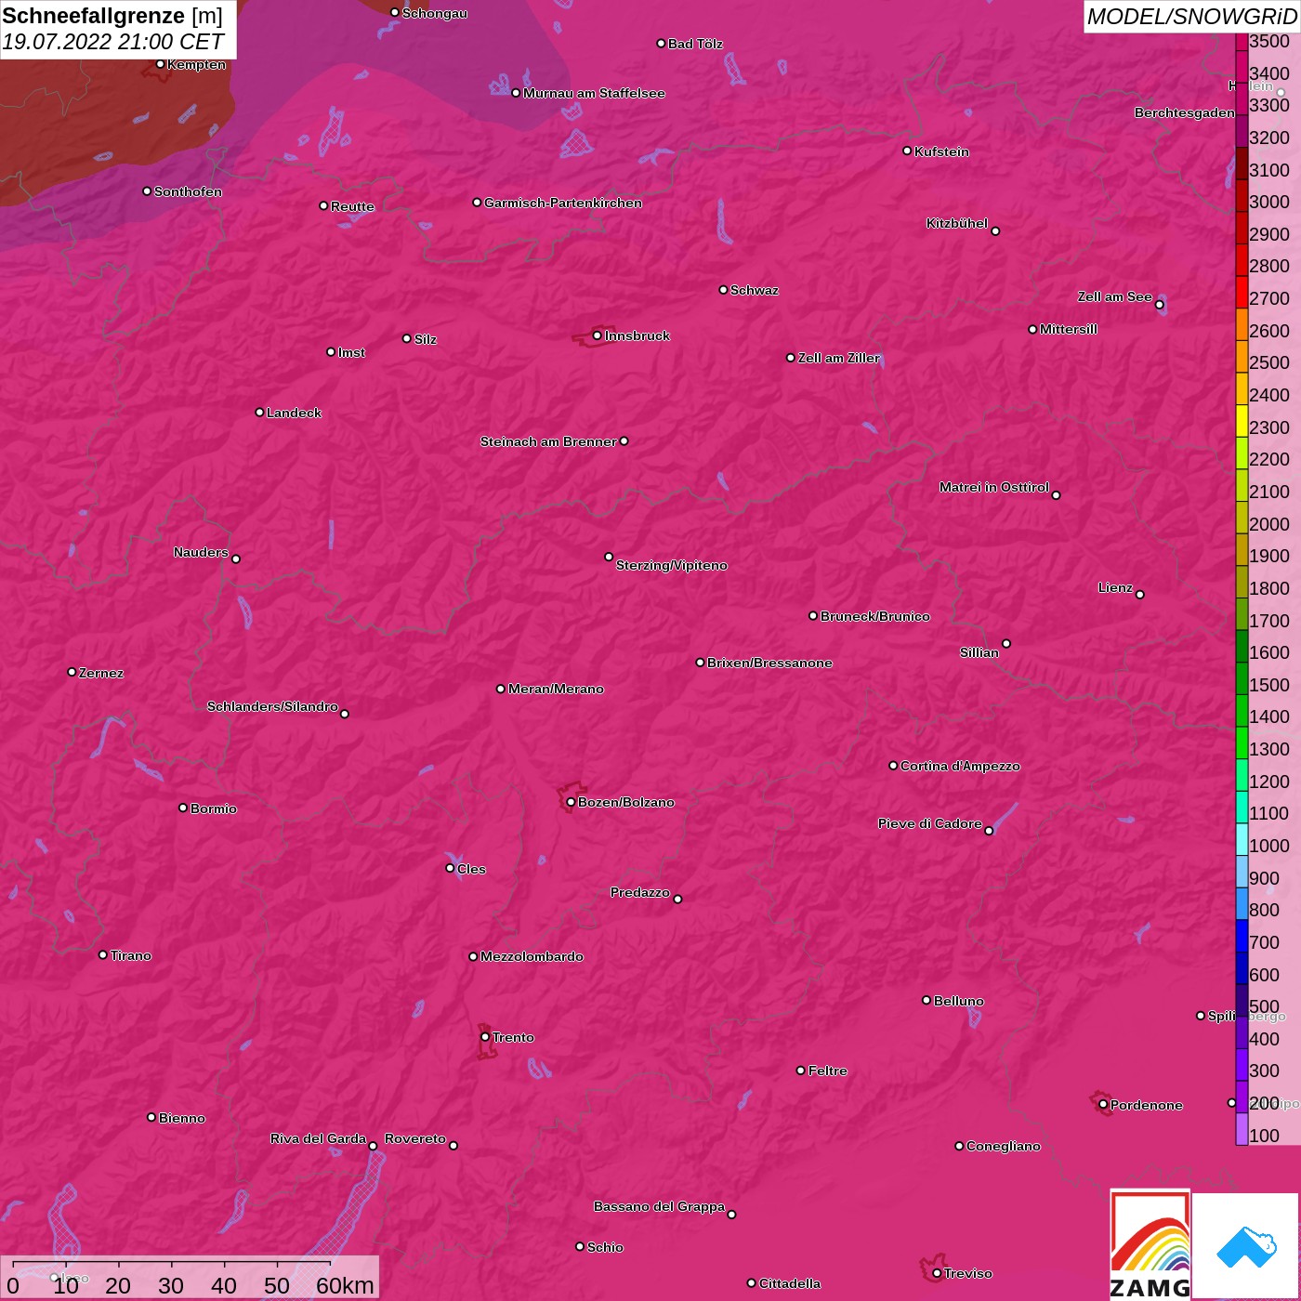Screen dimensions: 1301x1301
Task: Select the Innsbruck city marker
Action: click(597, 335)
